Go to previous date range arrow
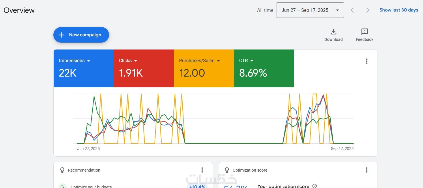The width and height of the screenshot is (423, 188). (352, 10)
